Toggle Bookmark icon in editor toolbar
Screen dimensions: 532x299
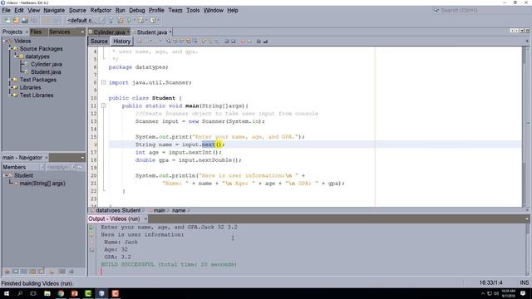[218, 42]
